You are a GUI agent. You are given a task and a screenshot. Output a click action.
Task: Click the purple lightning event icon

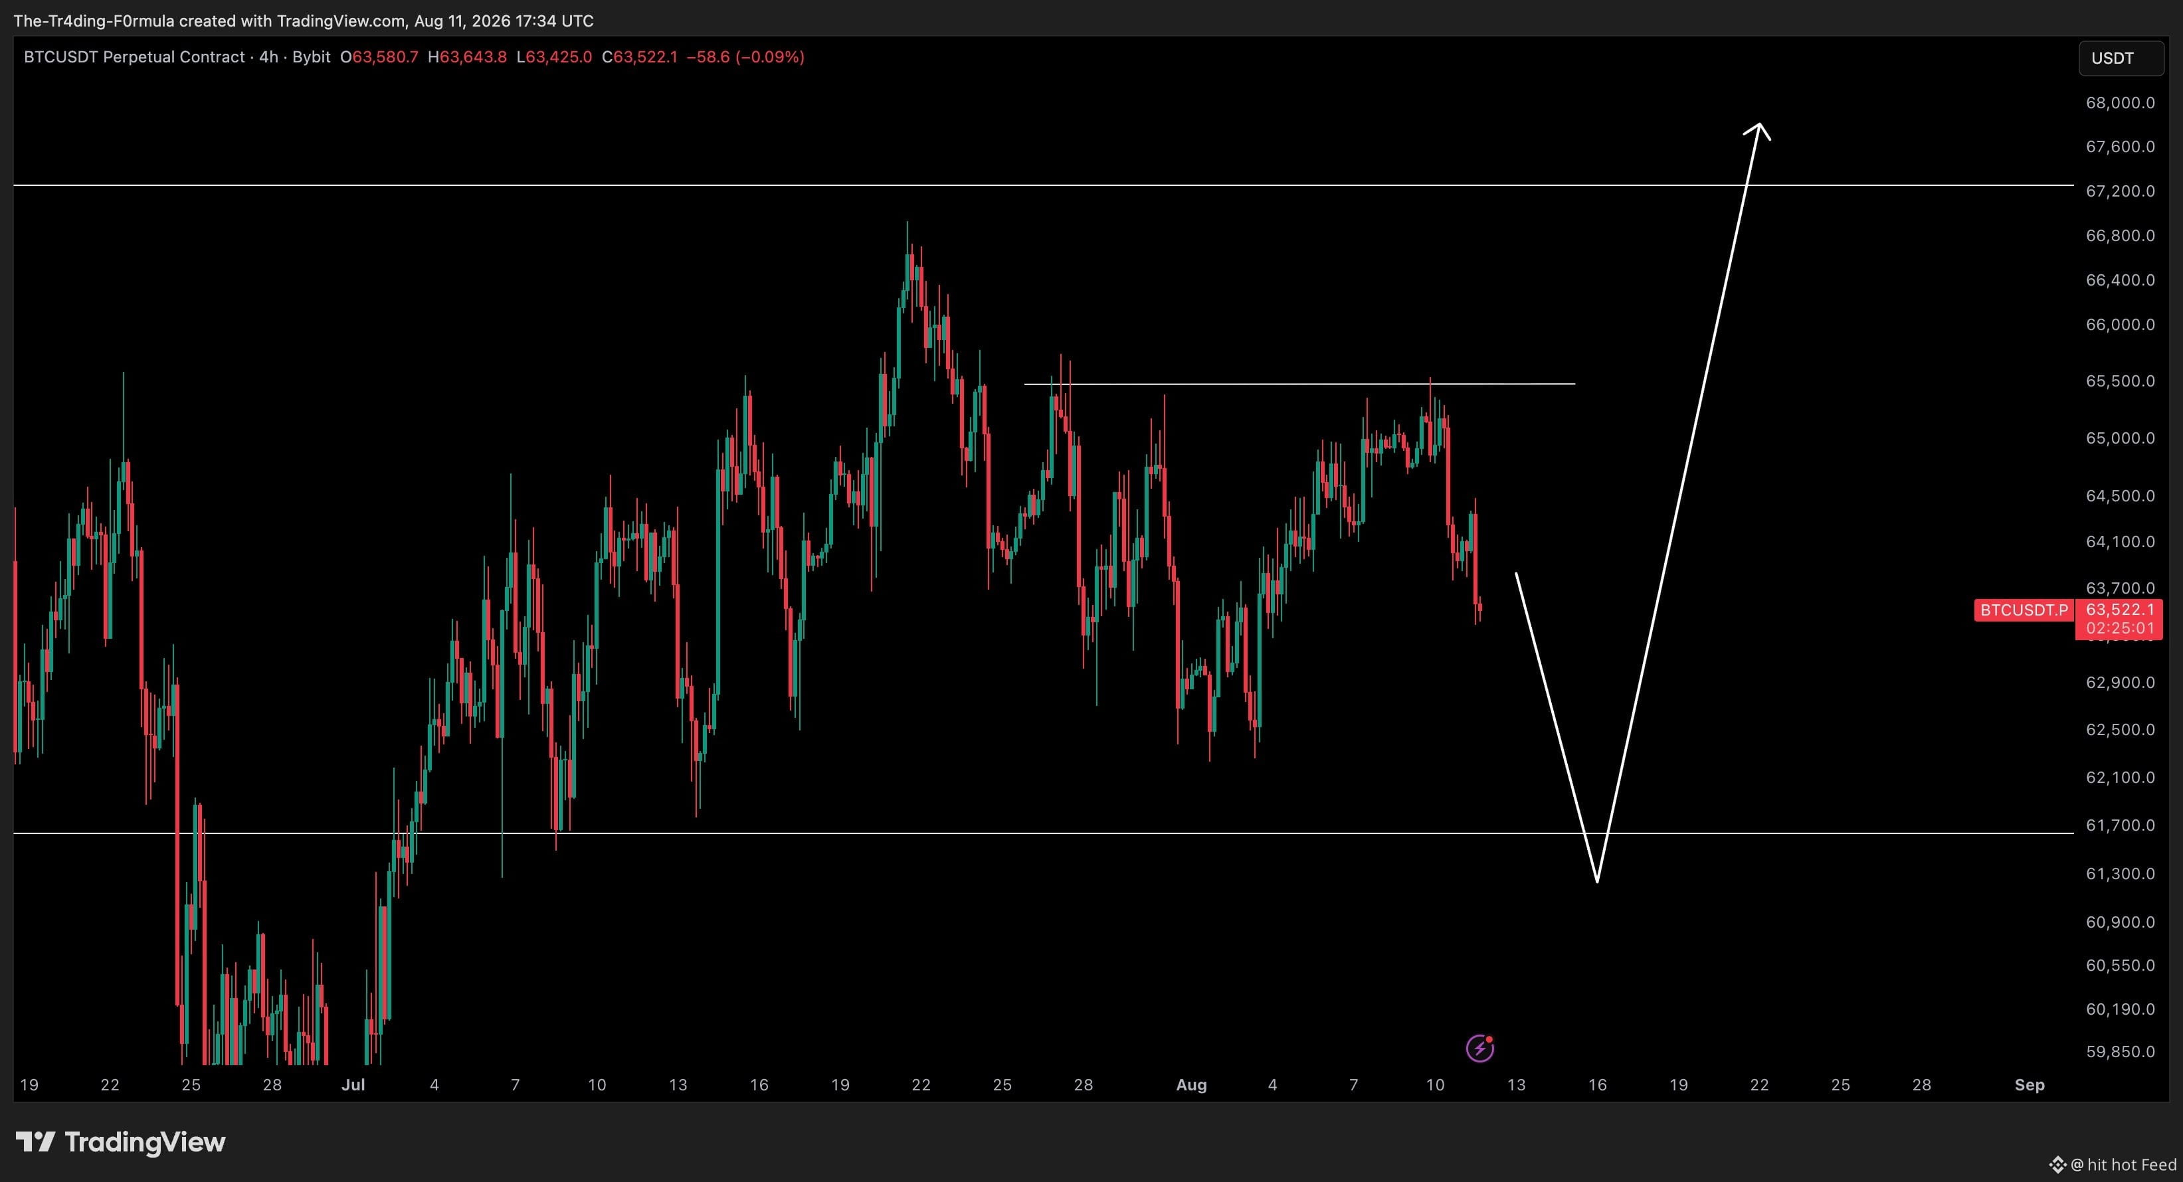[1479, 1048]
